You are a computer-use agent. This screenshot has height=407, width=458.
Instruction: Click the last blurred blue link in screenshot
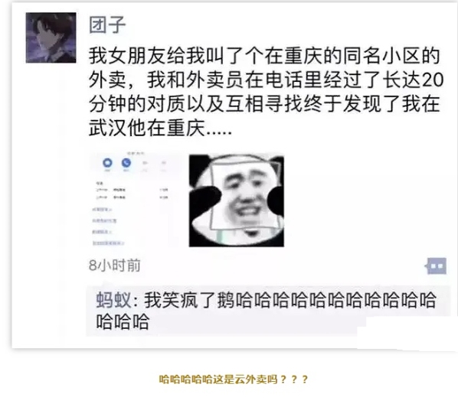pos(108,243)
